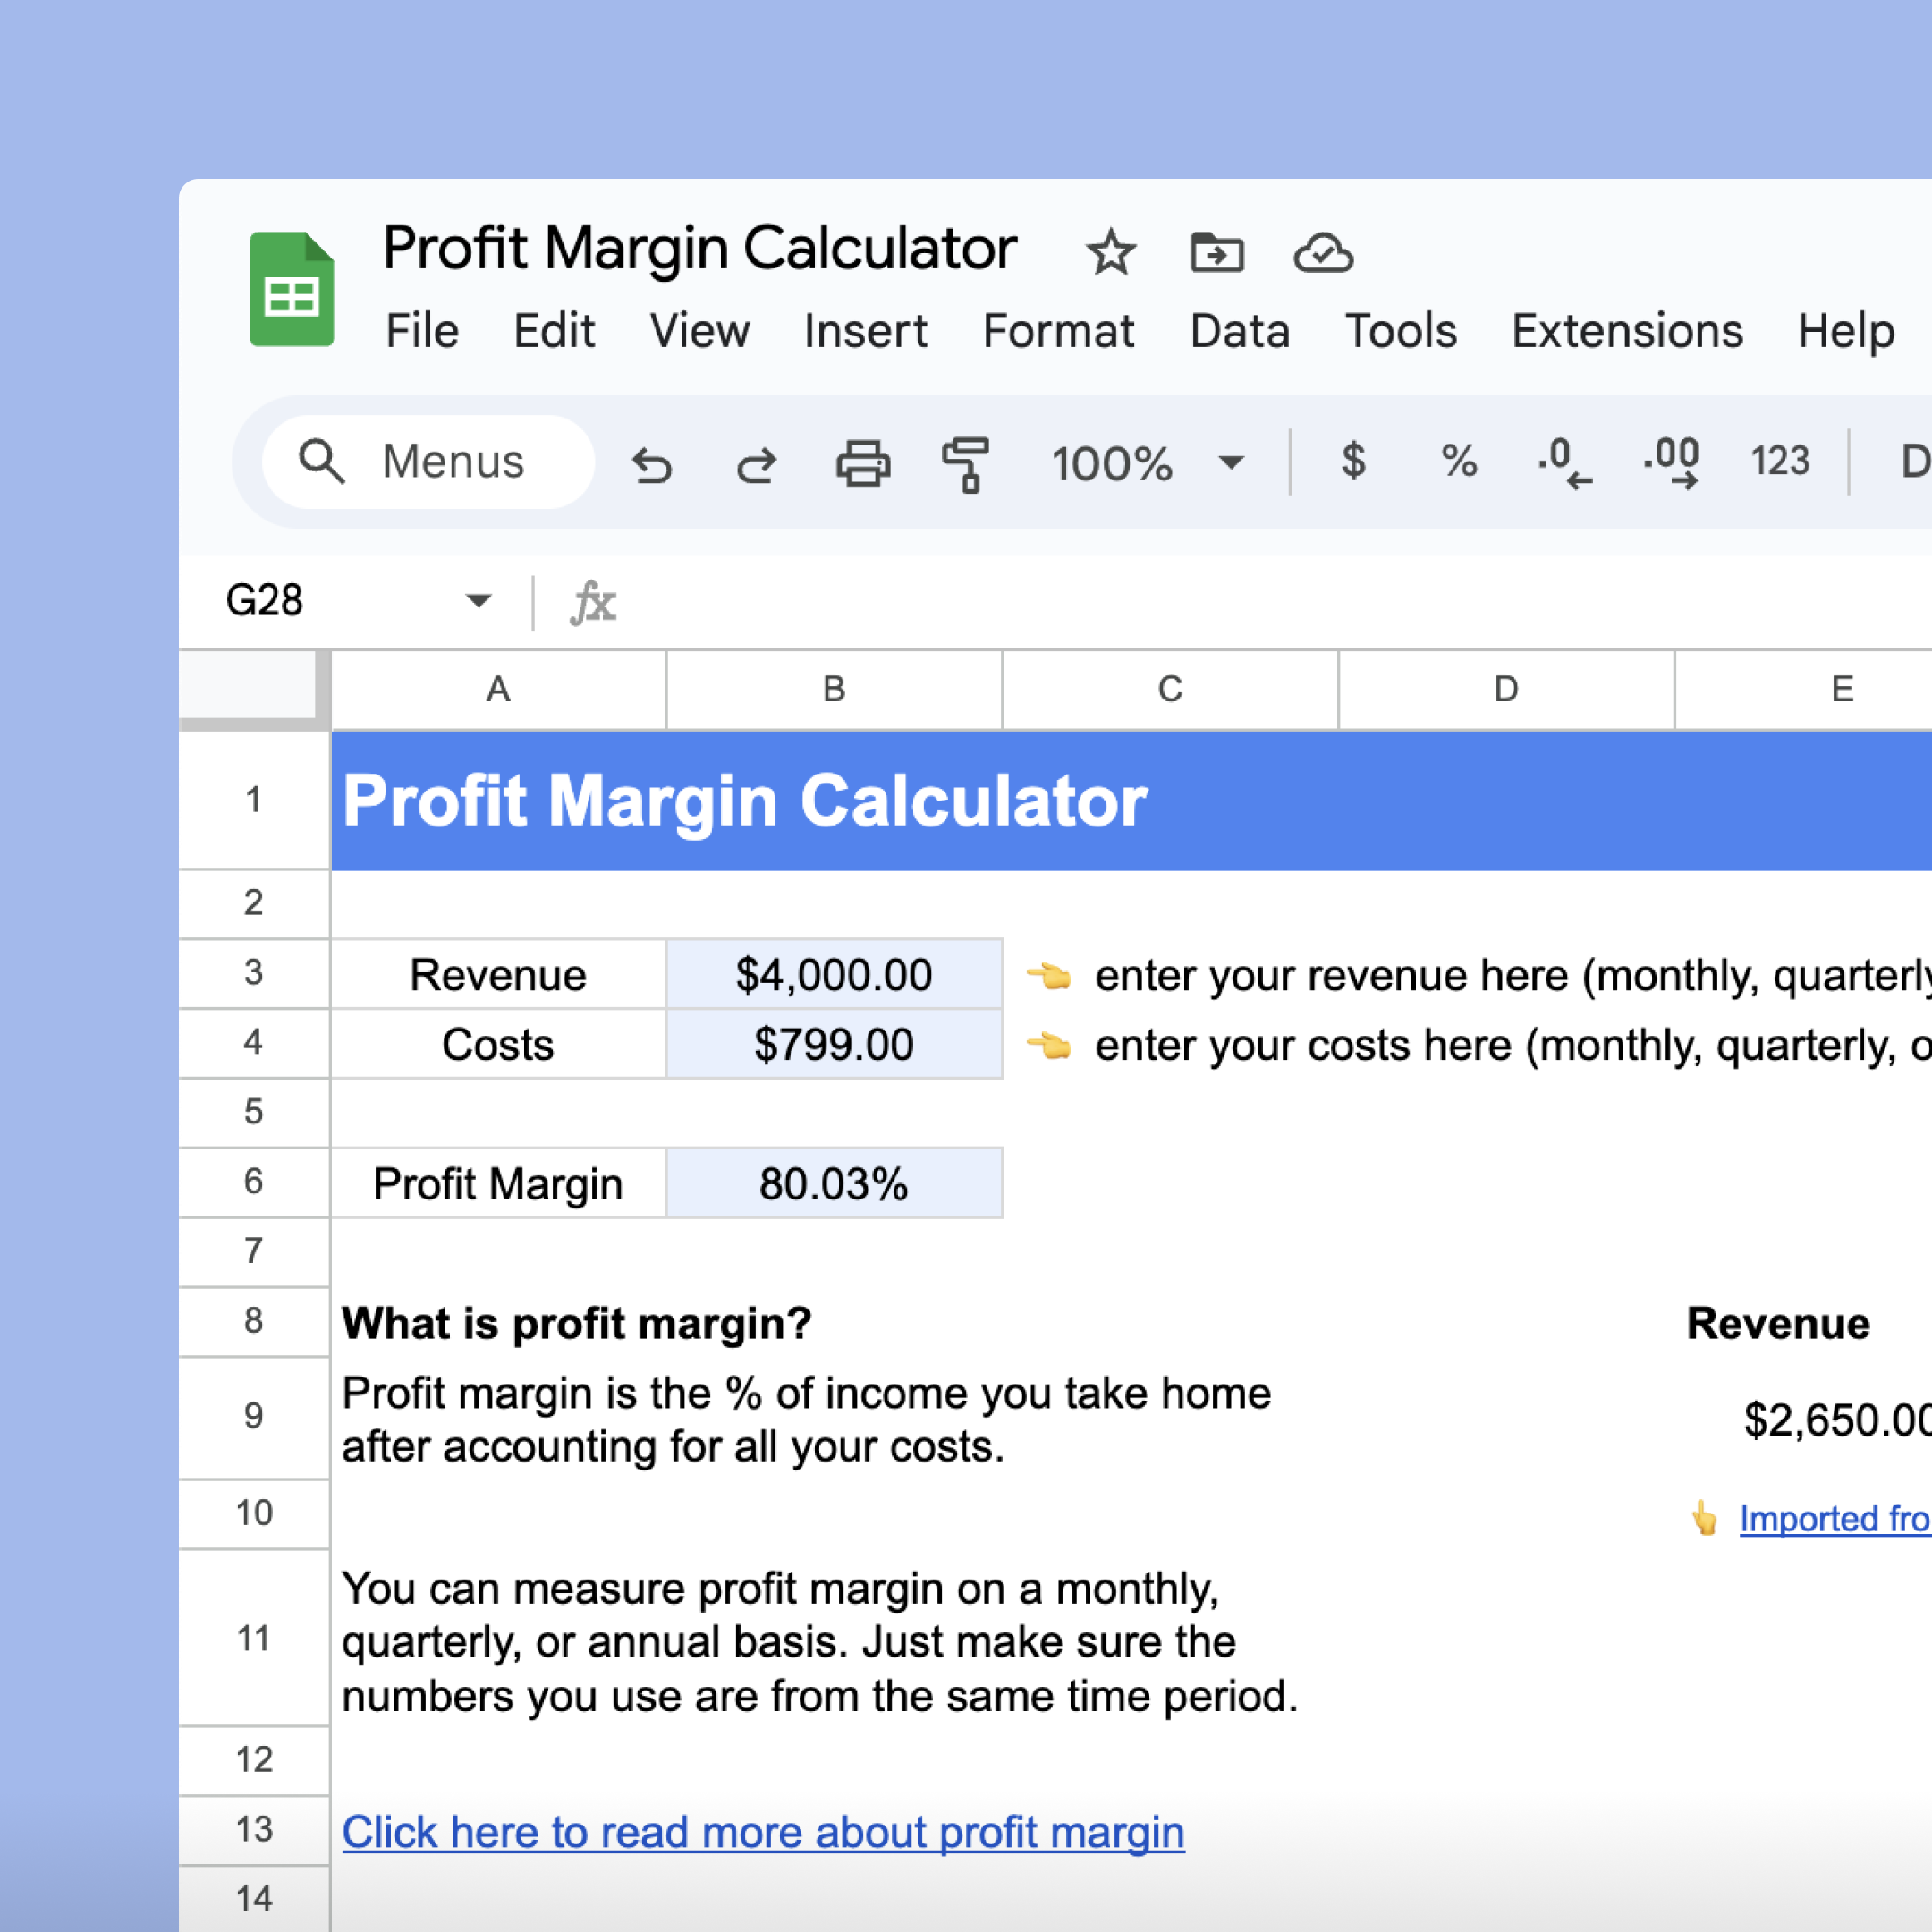
Task: Open the 123 more formats dropdown
Action: 1779,462
